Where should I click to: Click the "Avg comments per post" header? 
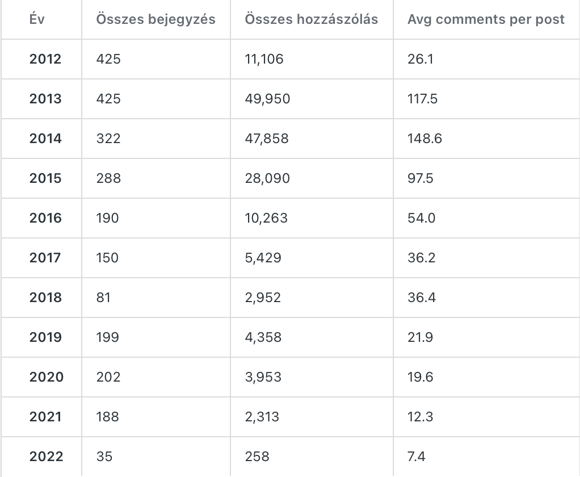click(486, 19)
